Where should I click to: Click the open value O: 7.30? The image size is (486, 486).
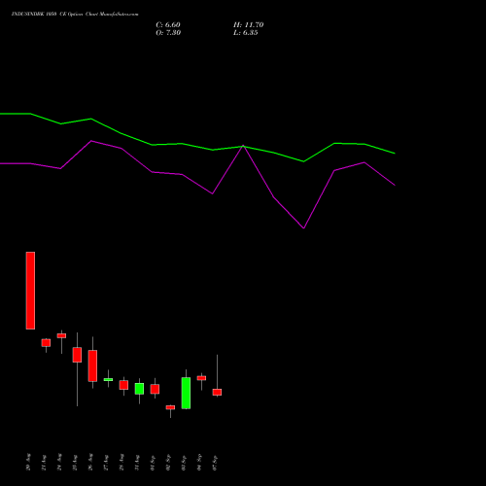(x=168, y=33)
